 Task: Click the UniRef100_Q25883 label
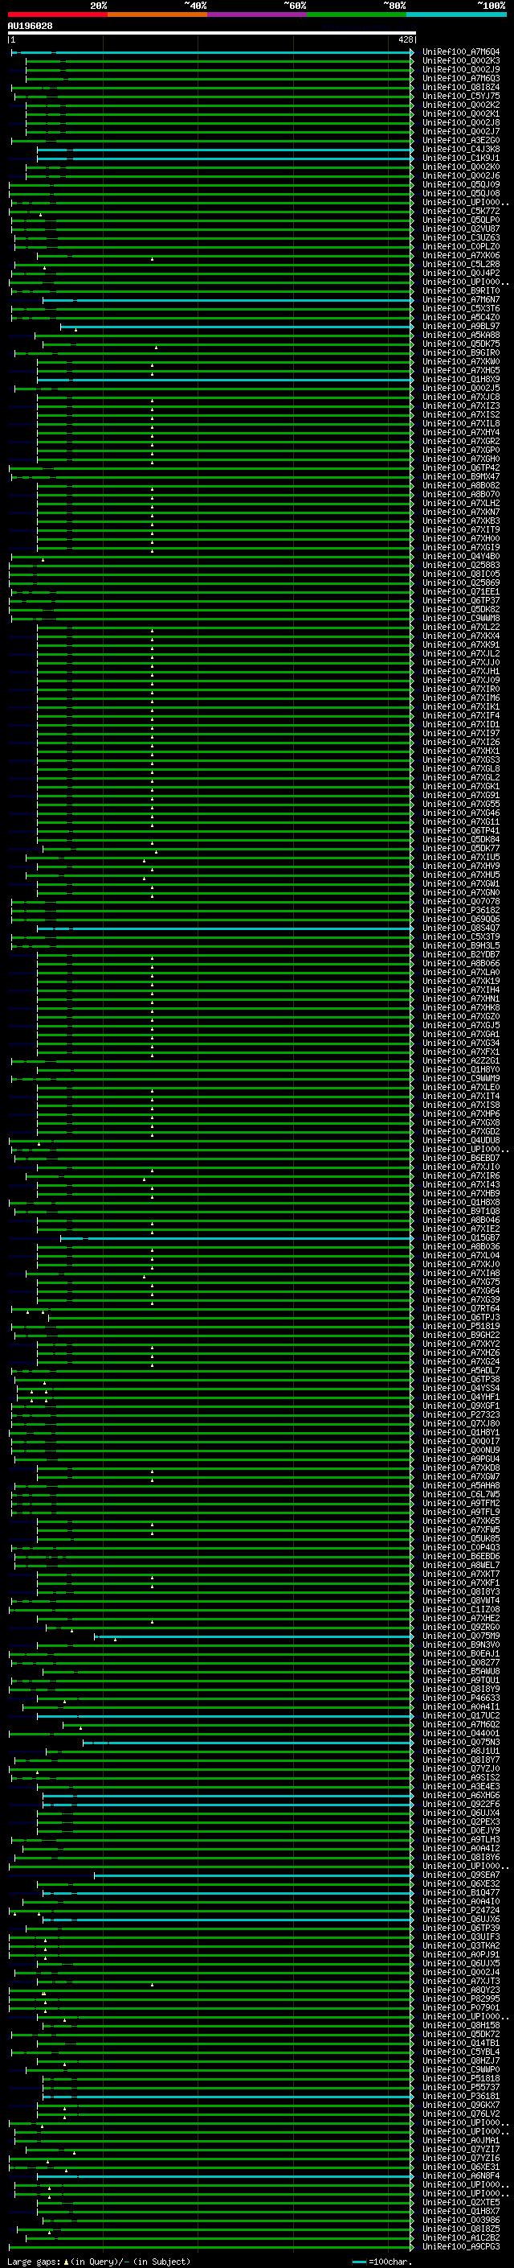pos(461,566)
